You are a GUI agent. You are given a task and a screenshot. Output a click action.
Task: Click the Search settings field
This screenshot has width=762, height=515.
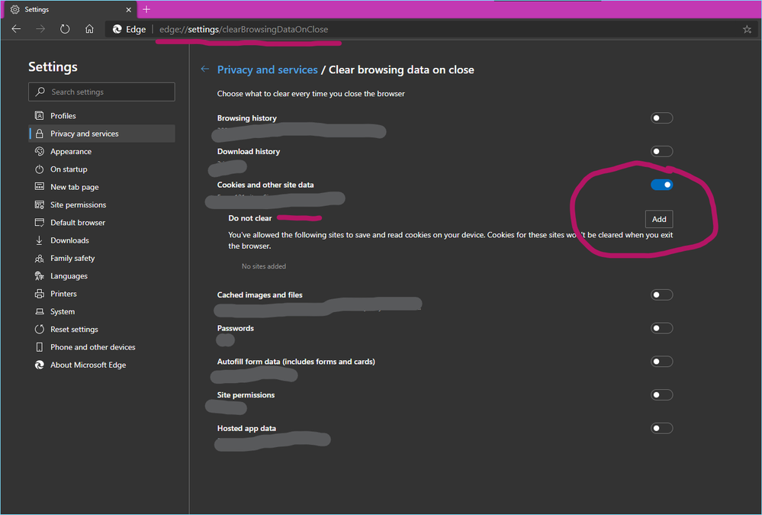click(101, 92)
